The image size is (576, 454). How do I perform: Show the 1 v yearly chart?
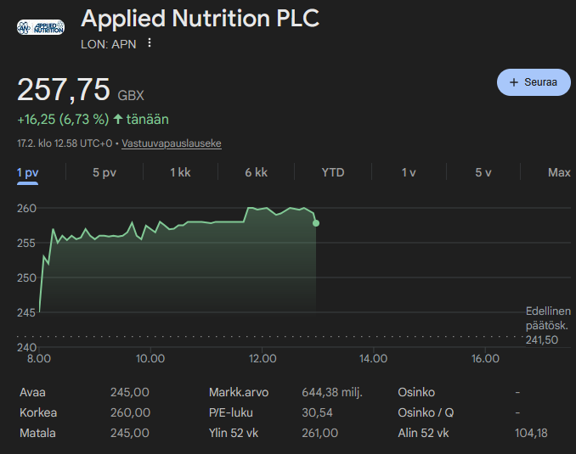[x=409, y=172]
